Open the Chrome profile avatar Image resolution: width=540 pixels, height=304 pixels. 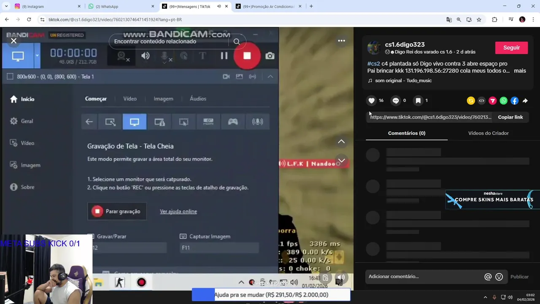point(522,19)
